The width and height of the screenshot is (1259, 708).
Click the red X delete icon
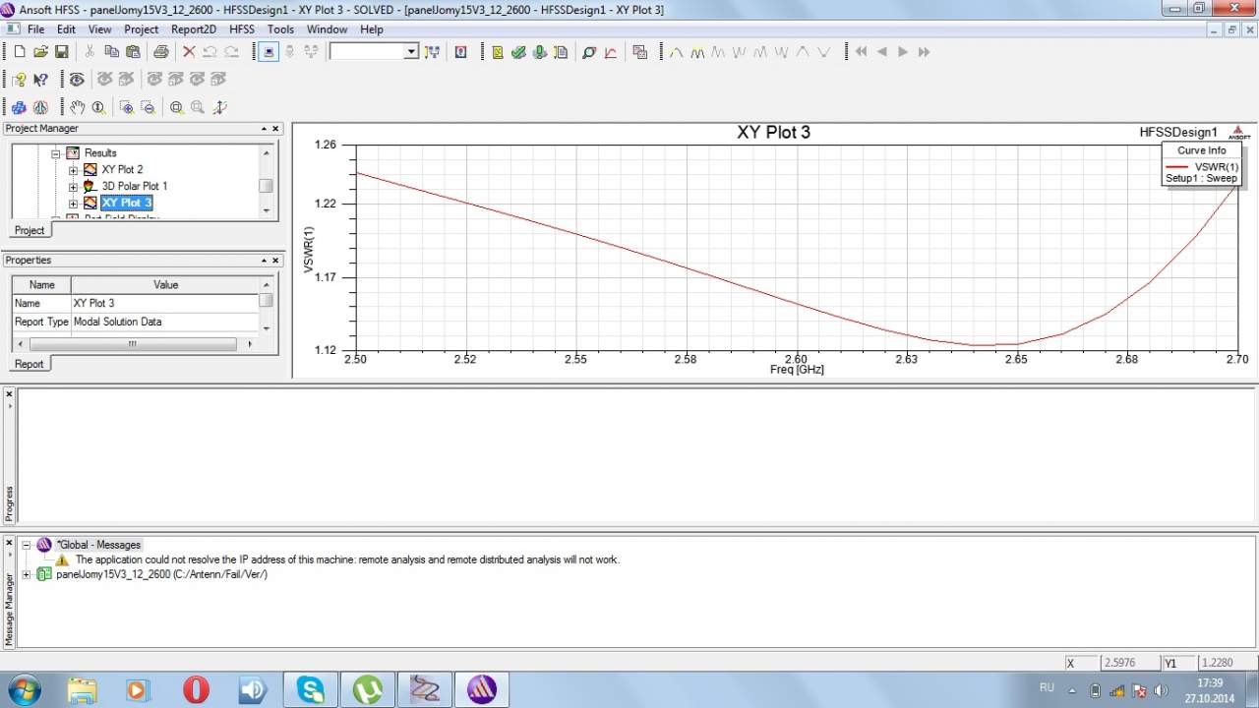[x=189, y=52]
